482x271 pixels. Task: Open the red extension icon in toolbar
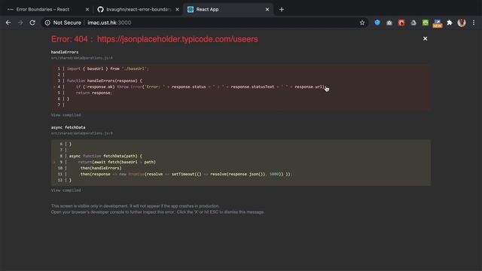[401, 23]
